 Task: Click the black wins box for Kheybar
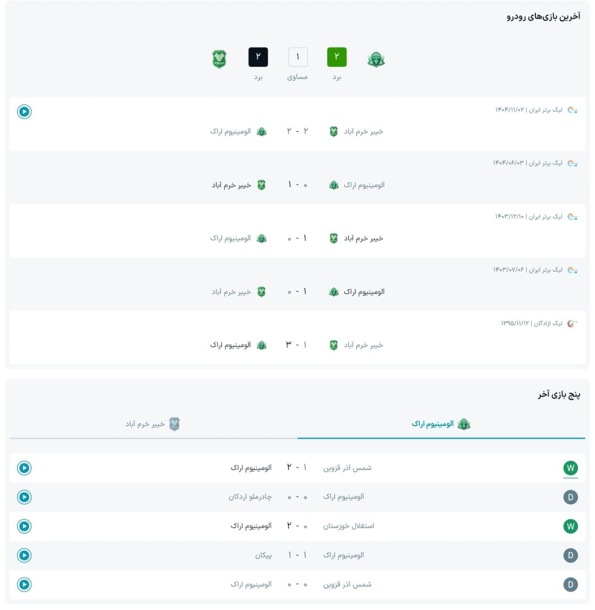(x=258, y=57)
